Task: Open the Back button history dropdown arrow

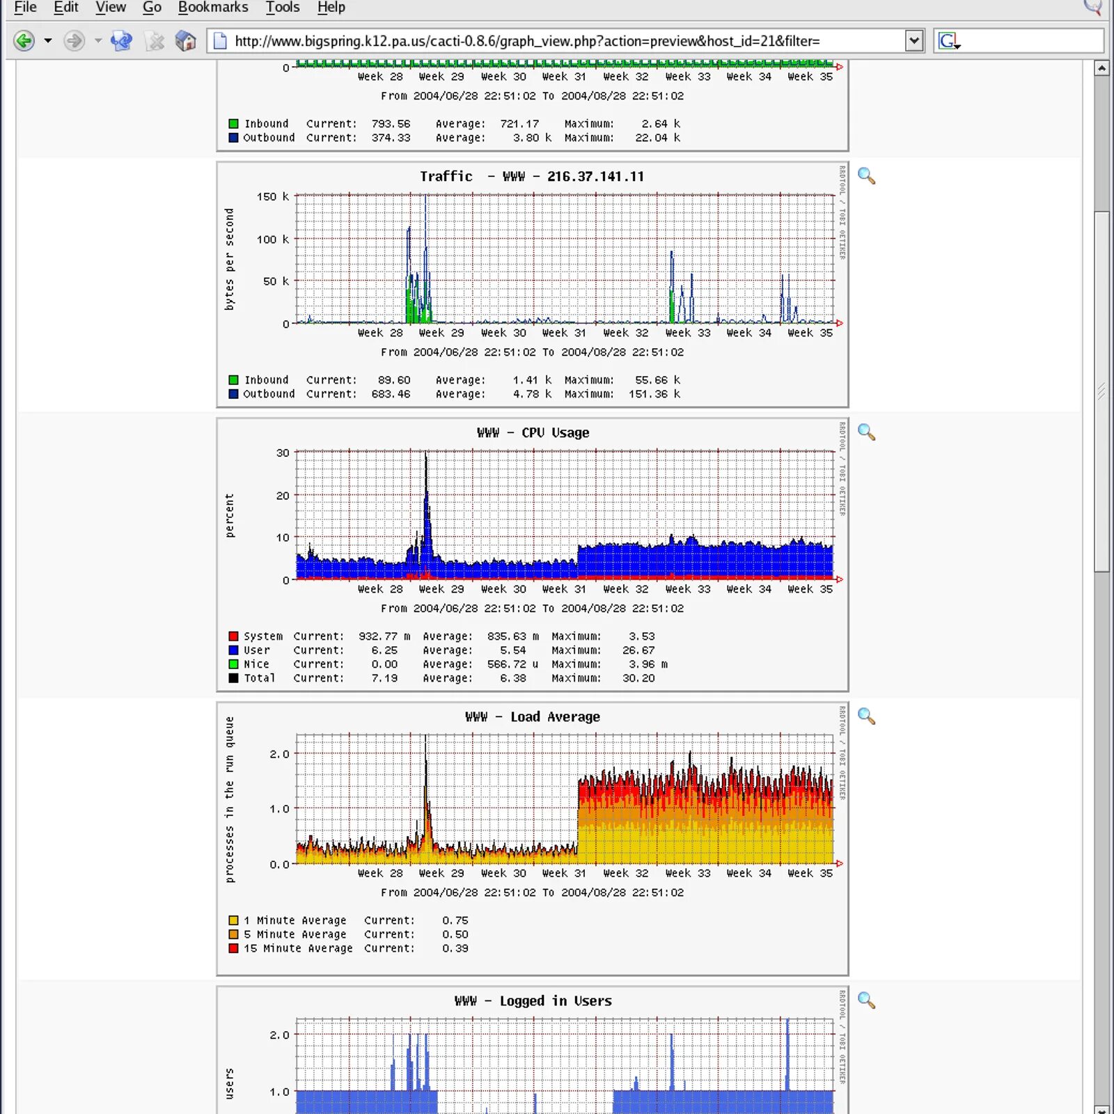Action: click(48, 41)
